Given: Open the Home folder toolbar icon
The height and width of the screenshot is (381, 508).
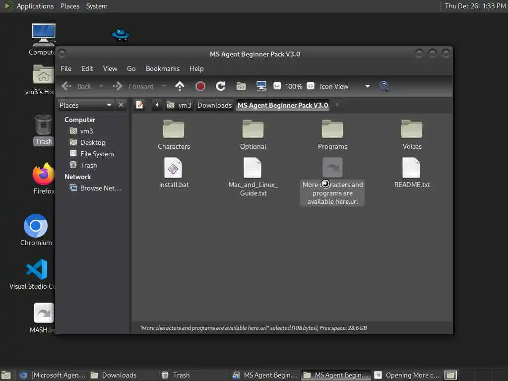Looking at the screenshot, I should (x=241, y=86).
